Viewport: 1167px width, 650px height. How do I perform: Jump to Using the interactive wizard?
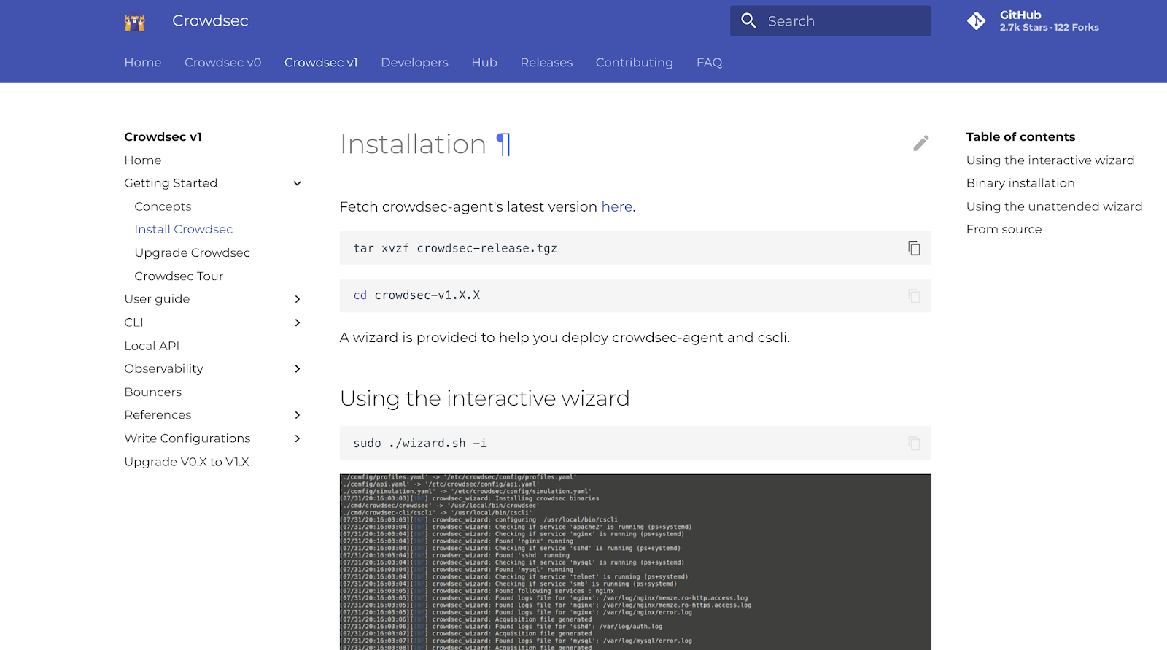tap(1050, 160)
